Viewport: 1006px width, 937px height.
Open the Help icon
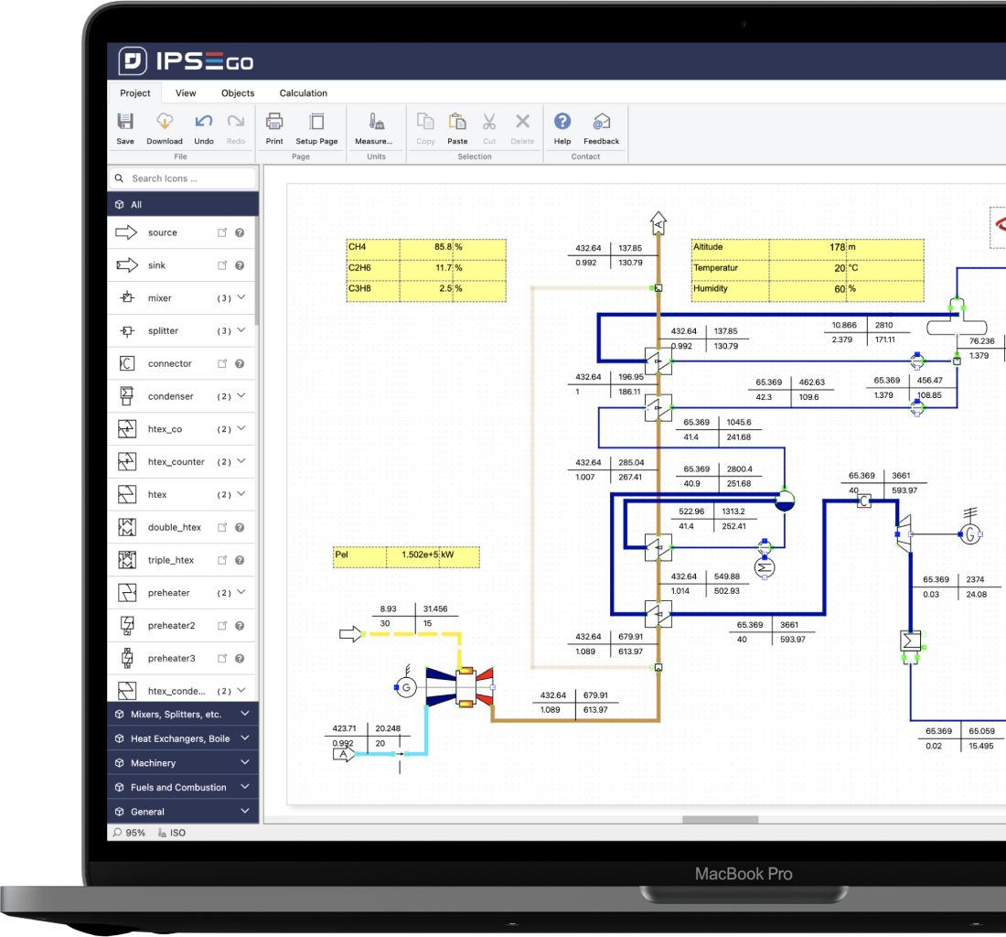[562, 128]
